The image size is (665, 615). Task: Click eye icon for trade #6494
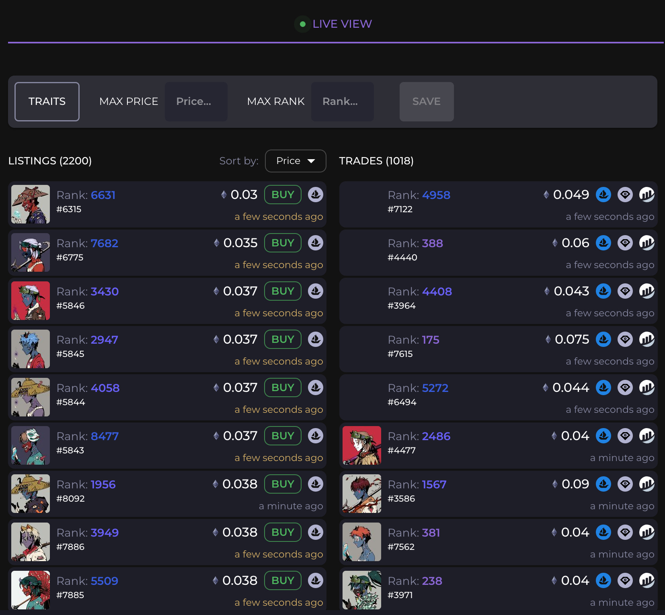(x=625, y=387)
